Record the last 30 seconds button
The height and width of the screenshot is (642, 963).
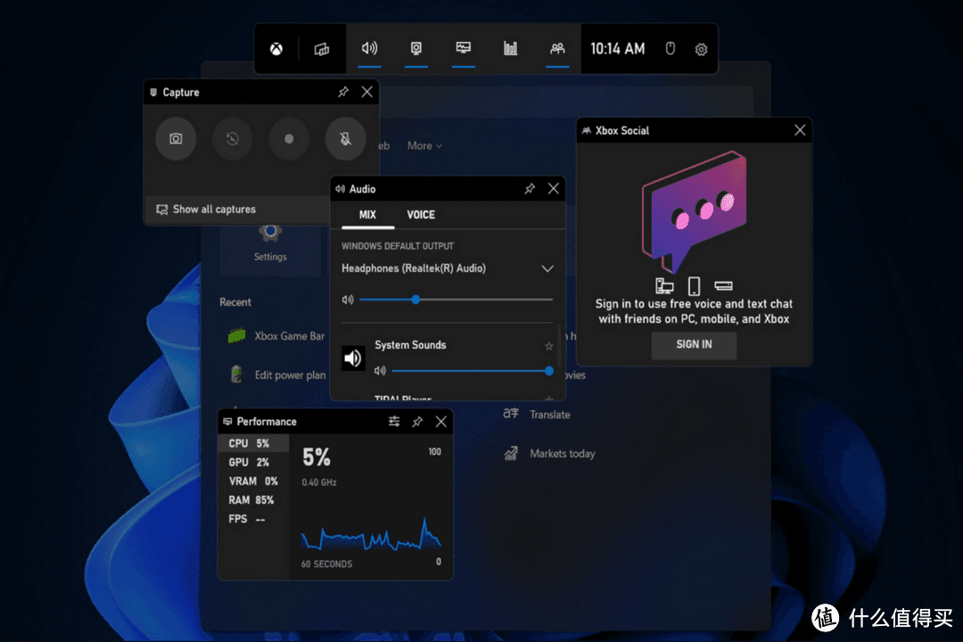232,139
